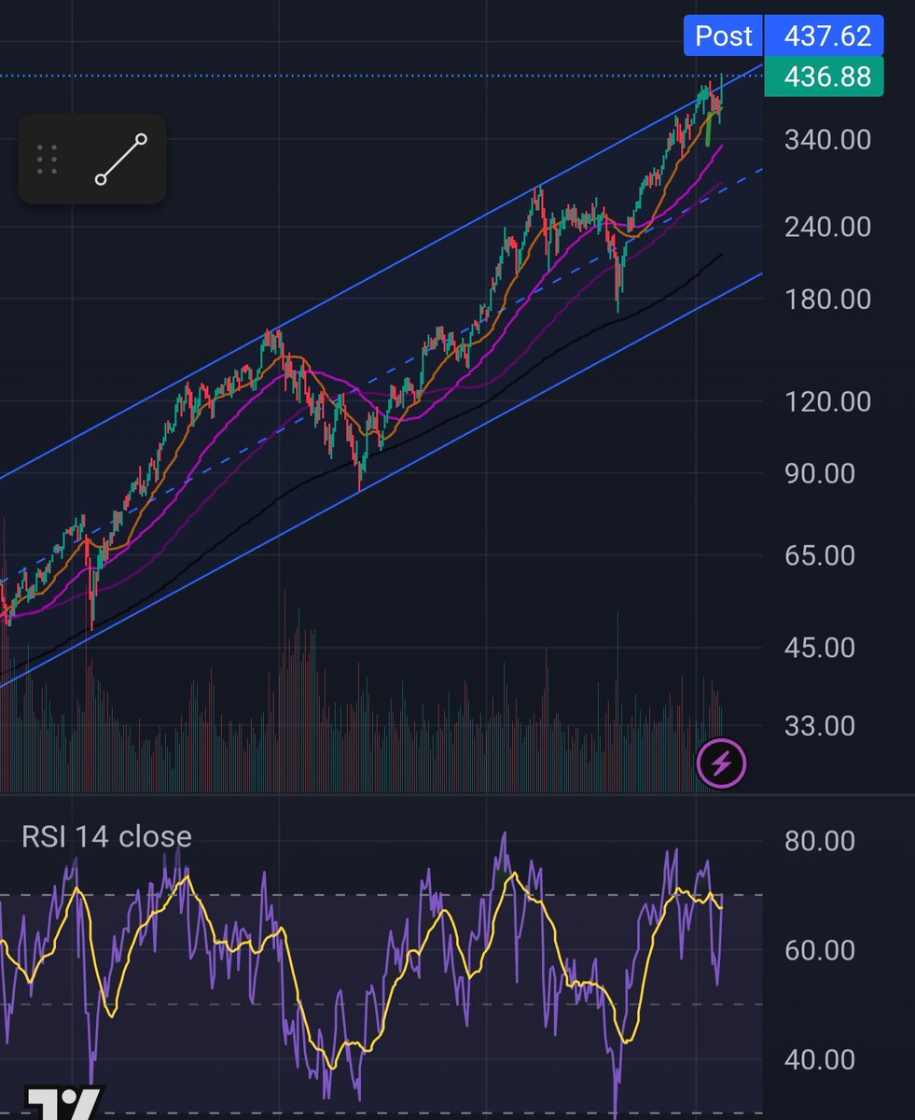
Task: Click the RSI 80.00 scale label
Action: pyautogui.click(x=820, y=842)
